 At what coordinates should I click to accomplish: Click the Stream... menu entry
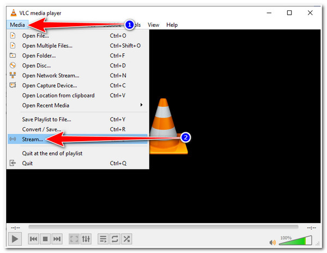[x=78, y=139]
